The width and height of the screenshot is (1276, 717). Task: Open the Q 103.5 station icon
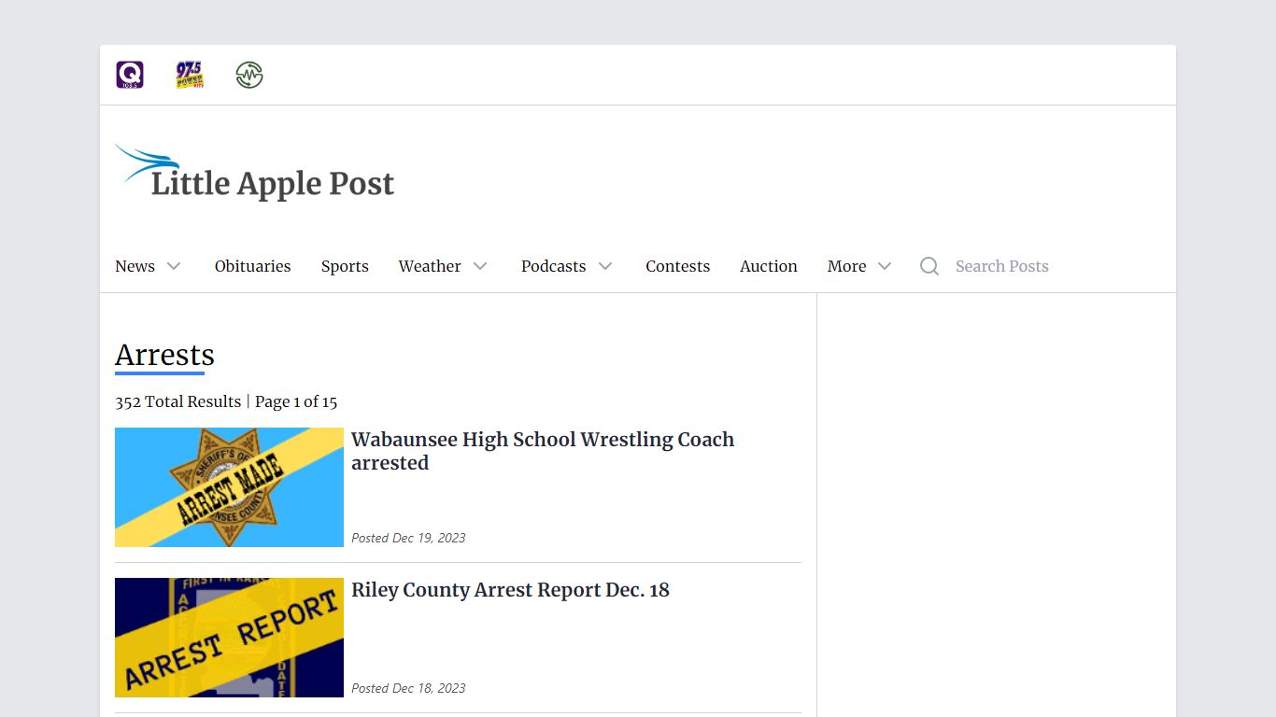click(130, 75)
